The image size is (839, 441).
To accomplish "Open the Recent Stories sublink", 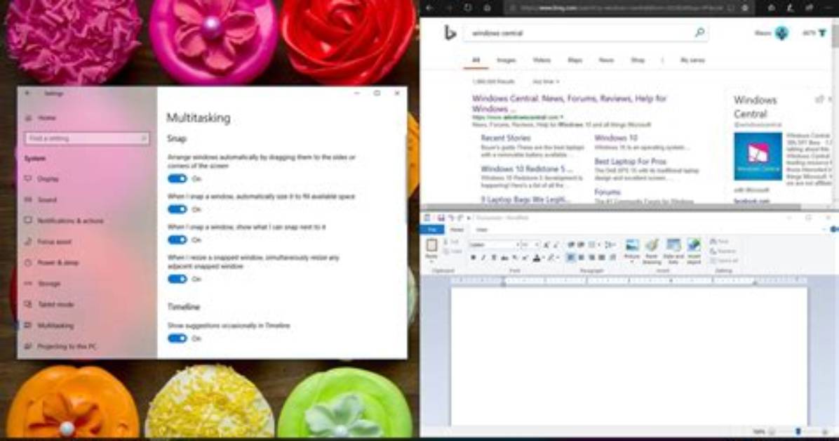I will pyautogui.click(x=505, y=138).
